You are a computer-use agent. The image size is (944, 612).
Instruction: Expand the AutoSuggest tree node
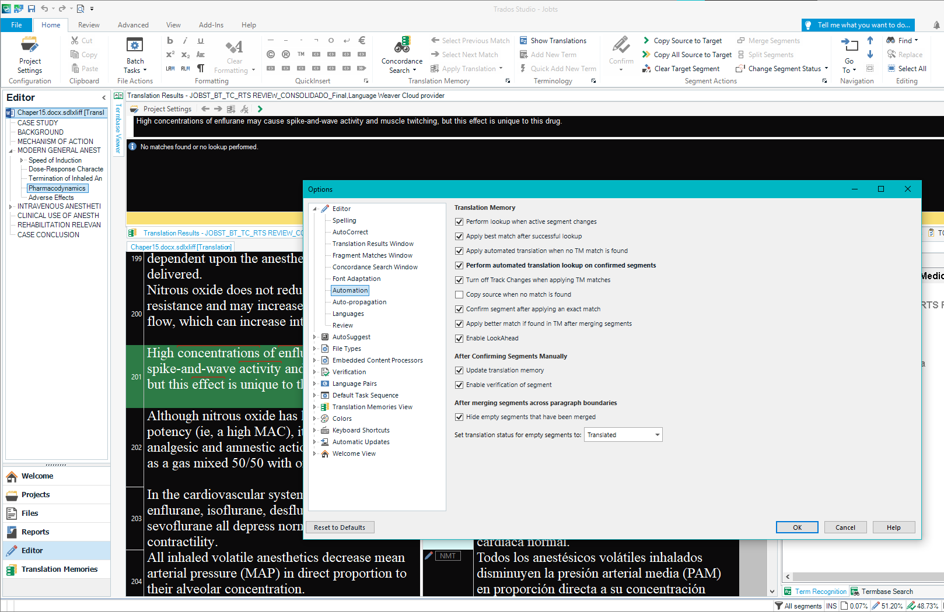[315, 337]
